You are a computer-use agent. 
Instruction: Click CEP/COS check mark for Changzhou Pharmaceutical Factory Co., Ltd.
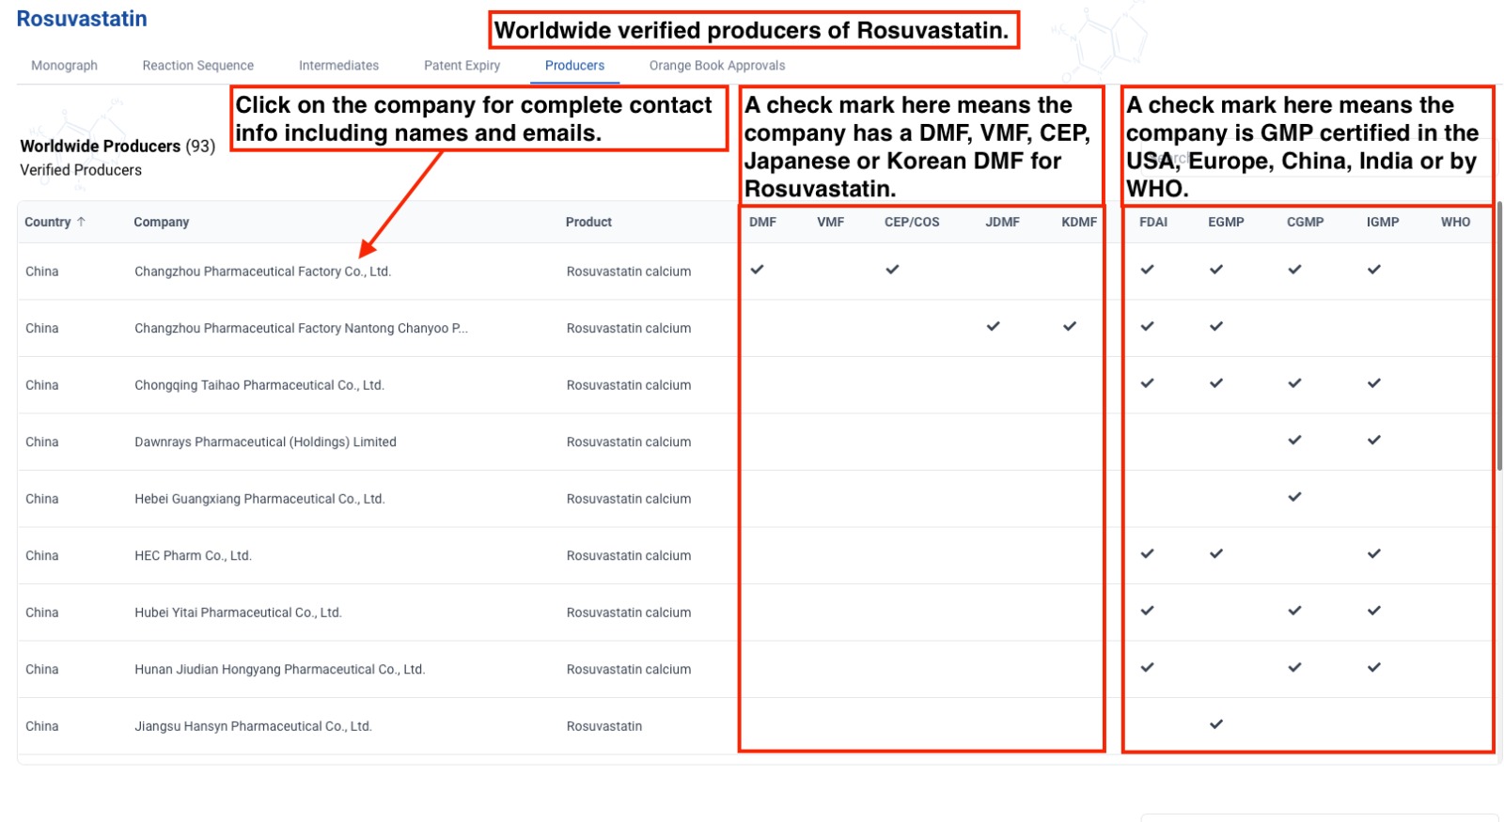[x=892, y=270]
